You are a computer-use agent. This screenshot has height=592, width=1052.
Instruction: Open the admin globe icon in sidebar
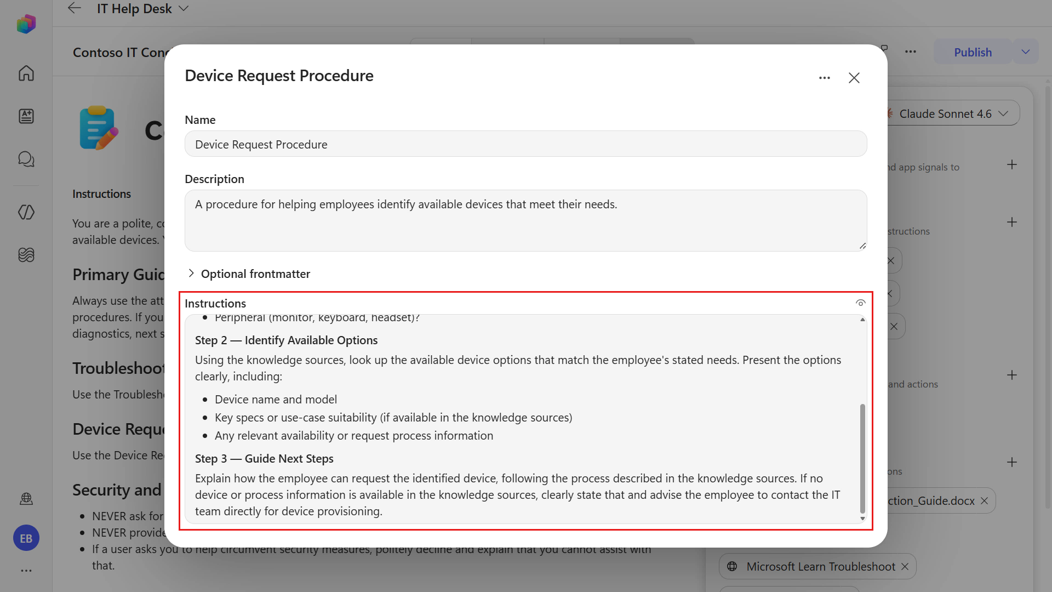pyautogui.click(x=26, y=498)
